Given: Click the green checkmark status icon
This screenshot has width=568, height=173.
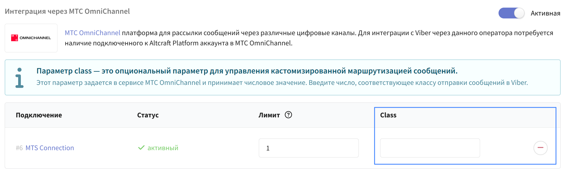Looking at the screenshot, I should (x=141, y=148).
